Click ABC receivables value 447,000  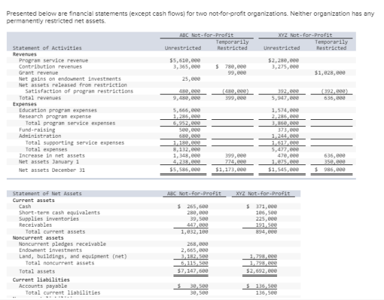(197, 225)
